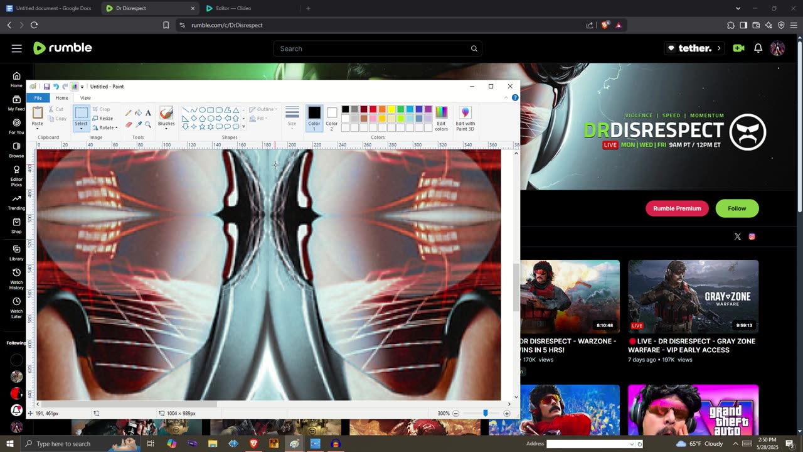This screenshot has height=452, width=803.
Task: Click the Rumble search field
Action: click(x=378, y=48)
